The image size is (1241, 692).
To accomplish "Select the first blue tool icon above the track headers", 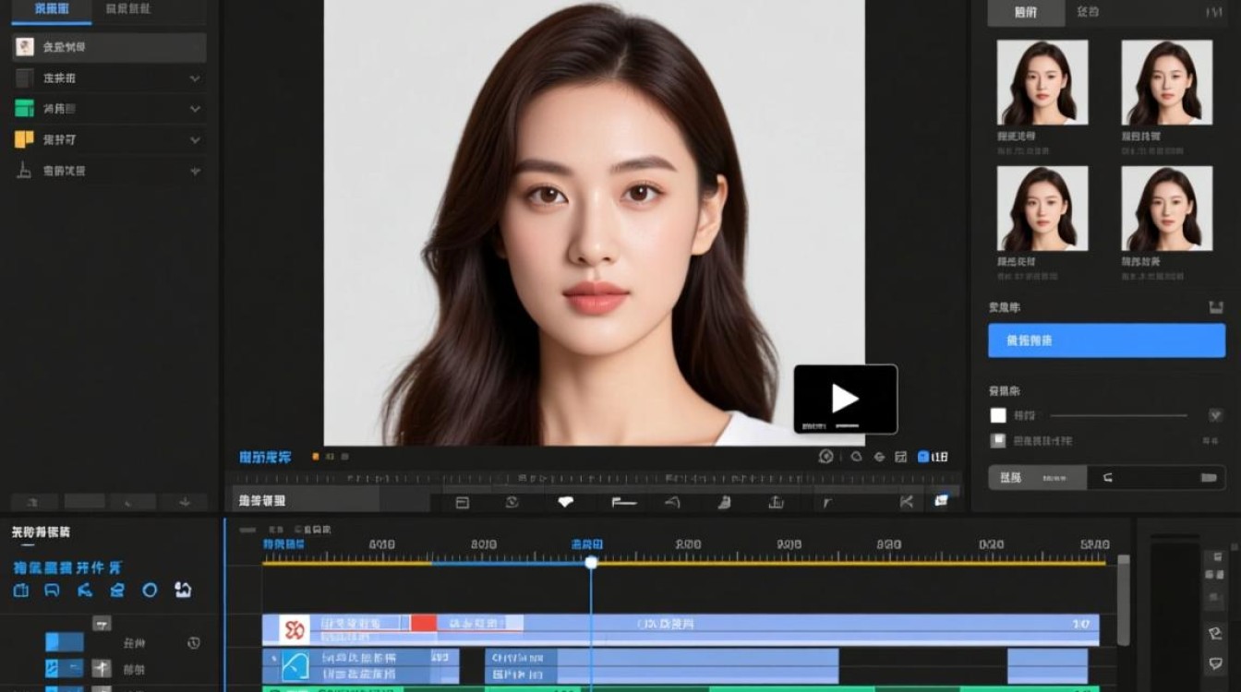I will 20,591.
